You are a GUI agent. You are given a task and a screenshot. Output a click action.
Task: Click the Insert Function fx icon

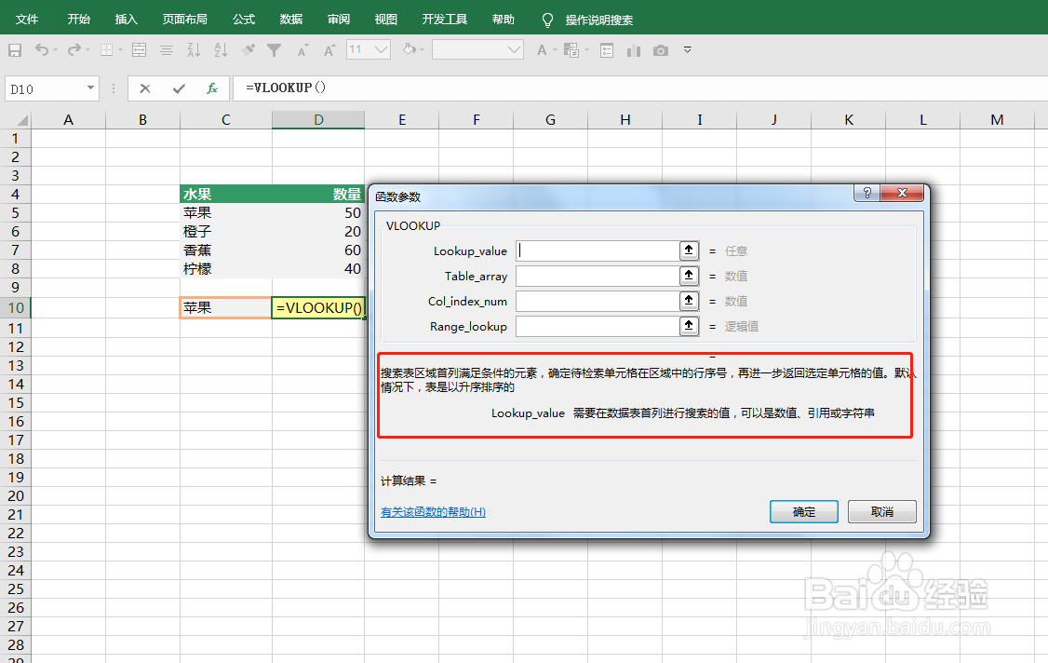pyautogui.click(x=212, y=88)
